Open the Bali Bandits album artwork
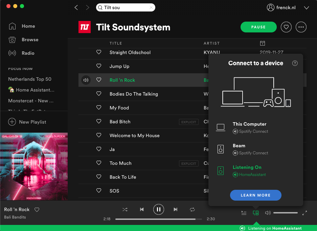Screen dimensions: 317x231 tap(34, 166)
